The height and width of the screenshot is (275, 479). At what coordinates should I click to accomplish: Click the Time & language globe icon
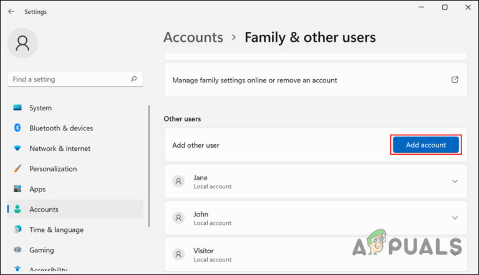click(x=17, y=229)
